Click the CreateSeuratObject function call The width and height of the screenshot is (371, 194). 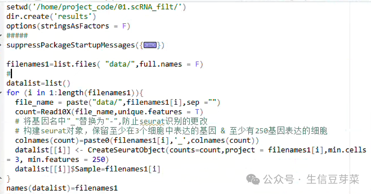click(126, 150)
